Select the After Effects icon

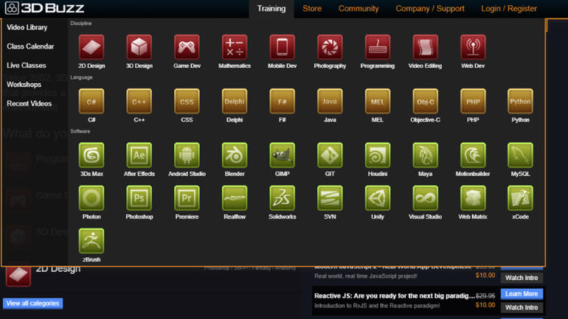(x=139, y=155)
